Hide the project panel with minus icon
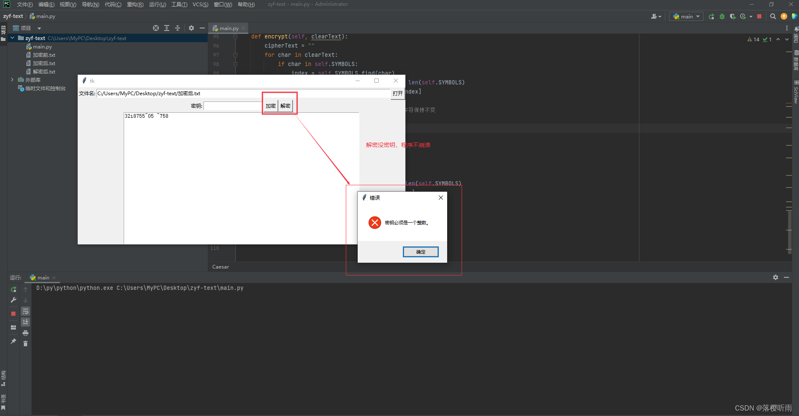 202,28
